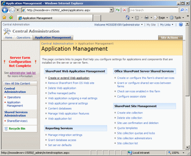Open the Print button dropdown arrow
This screenshot has height=156, width=191.
151,18
